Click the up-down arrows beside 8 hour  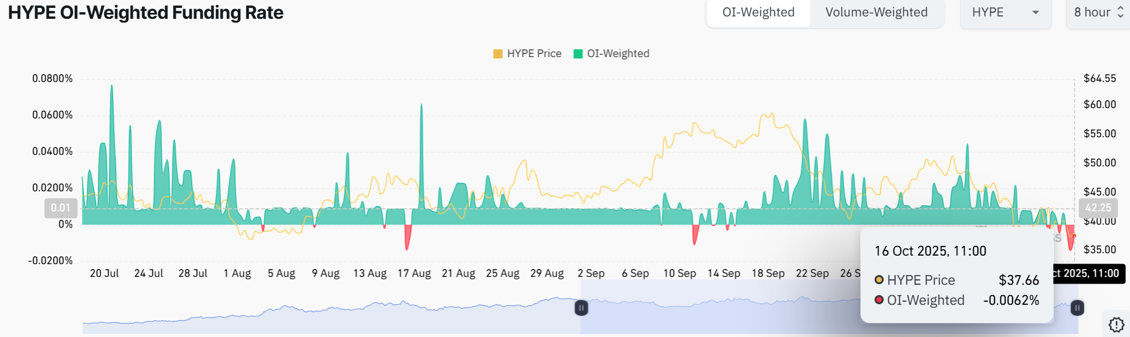[1120, 13]
